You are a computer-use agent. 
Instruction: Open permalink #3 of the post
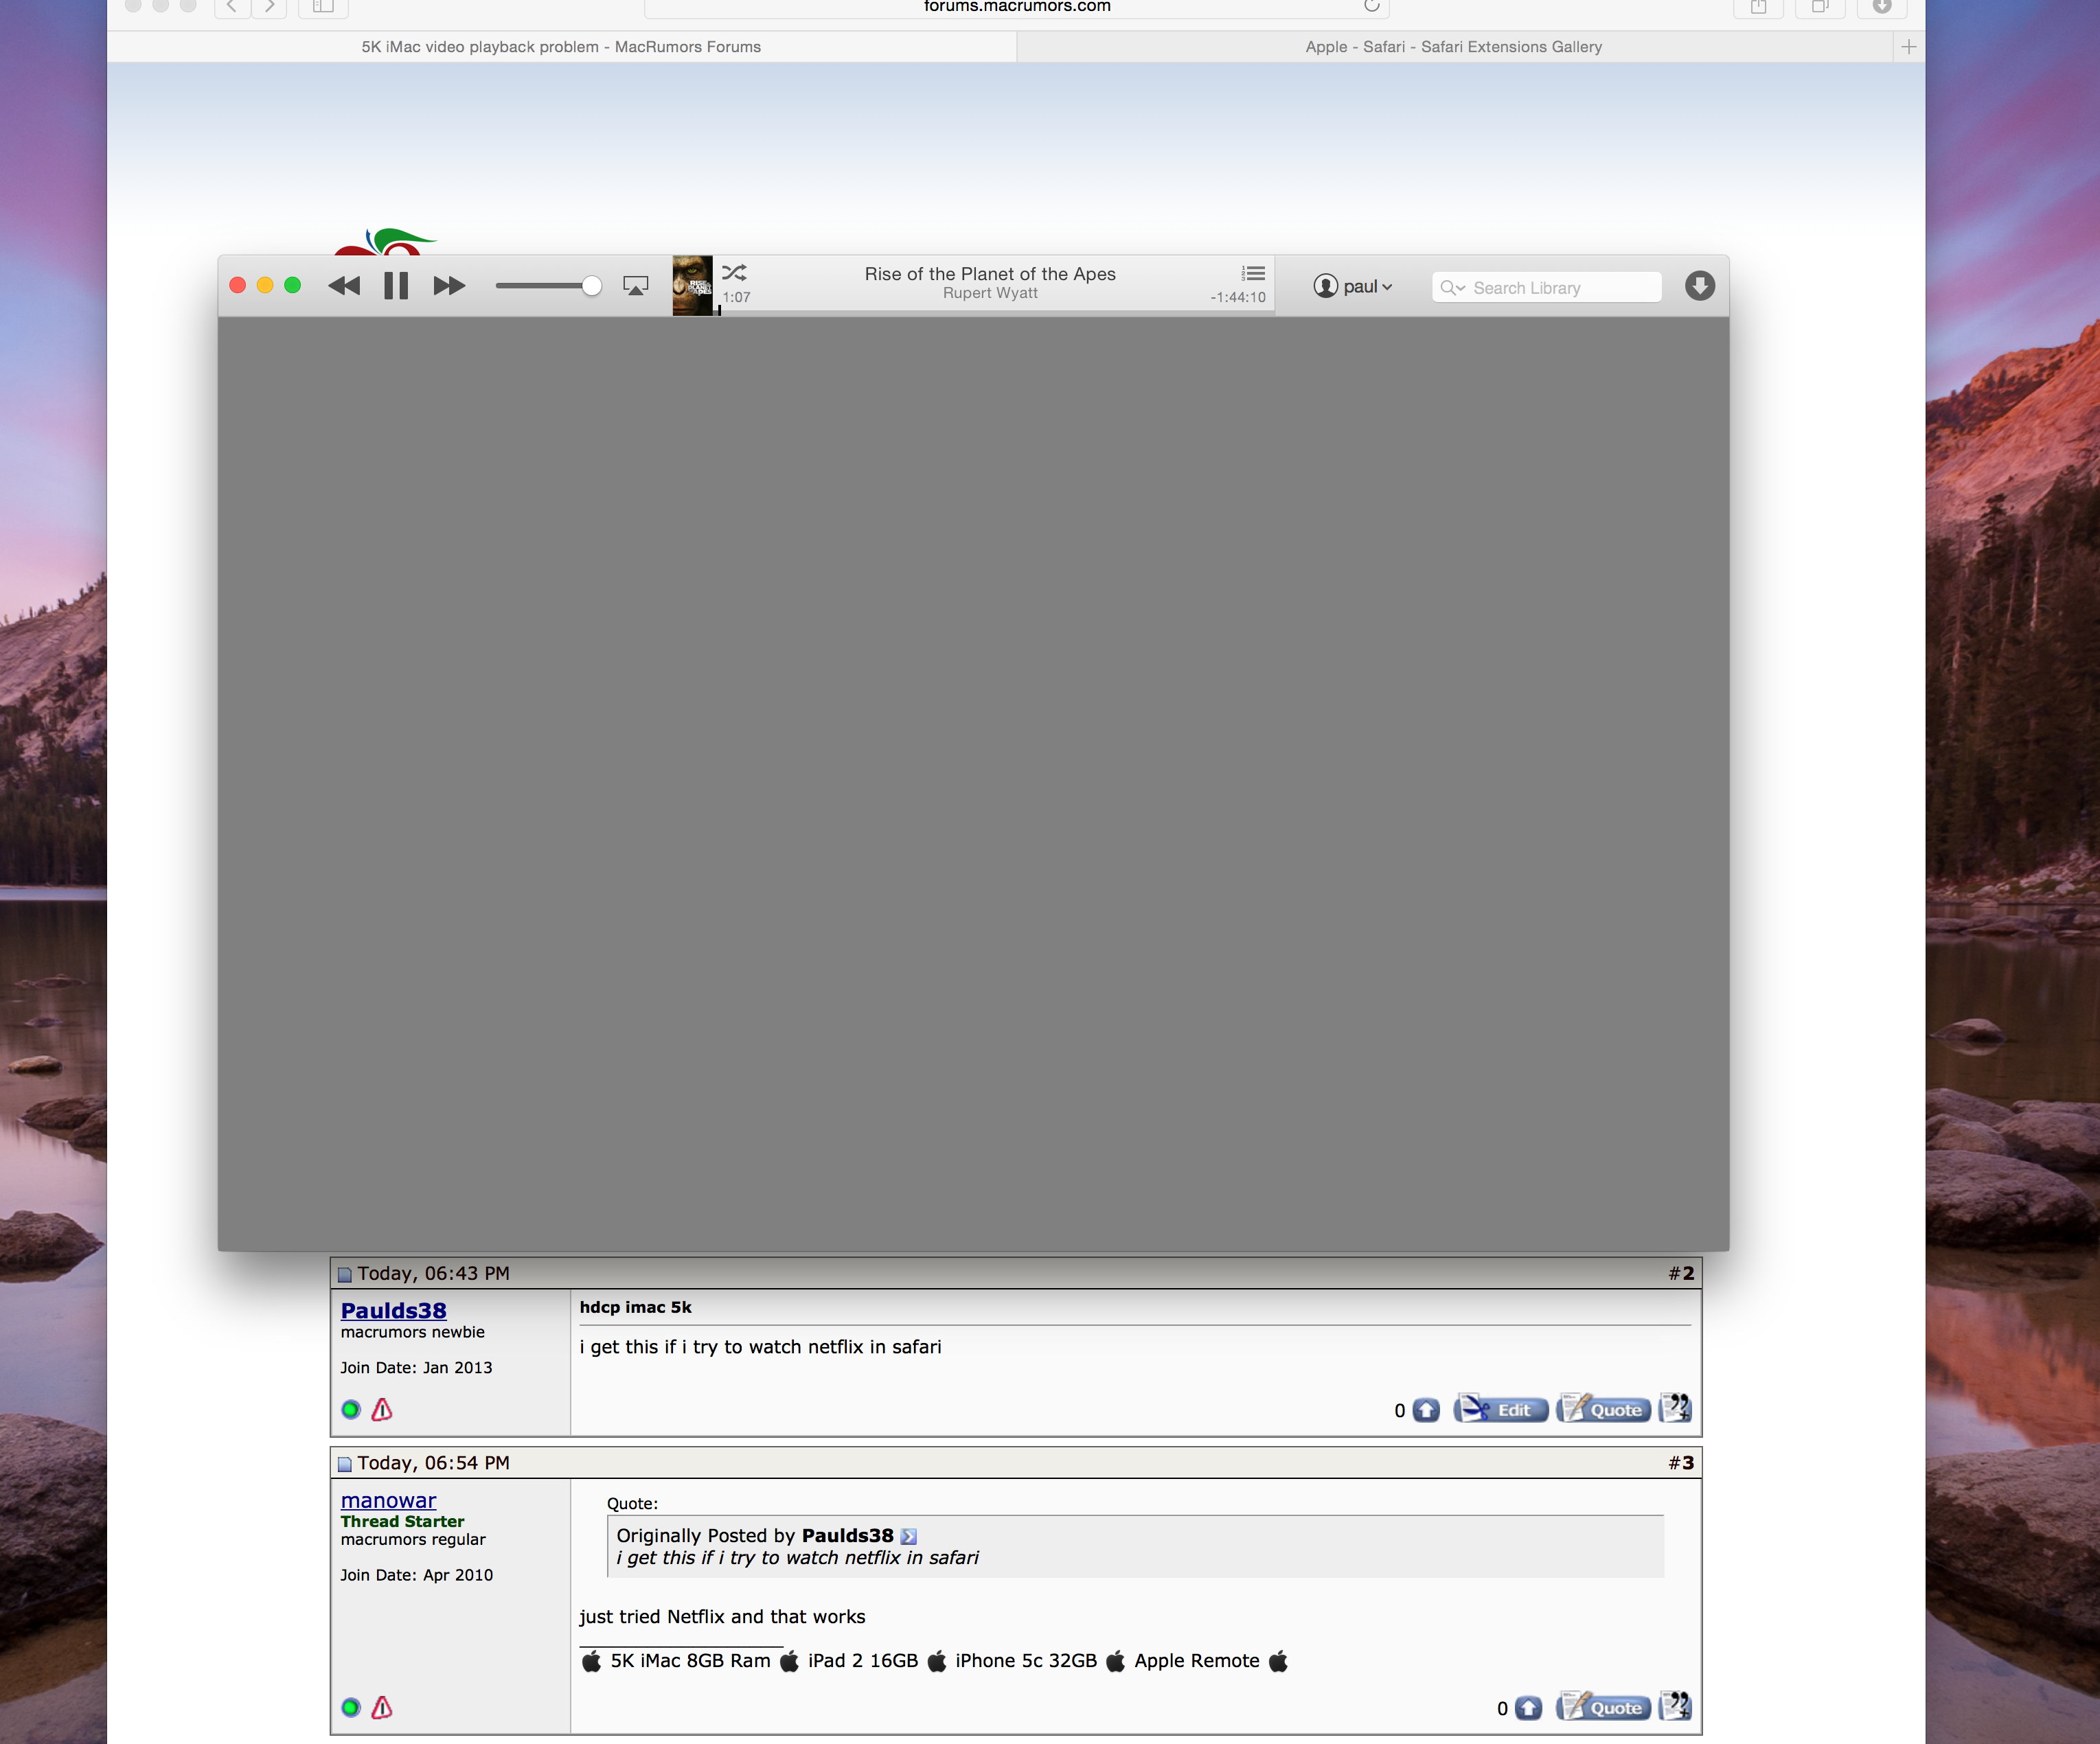point(1681,1463)
